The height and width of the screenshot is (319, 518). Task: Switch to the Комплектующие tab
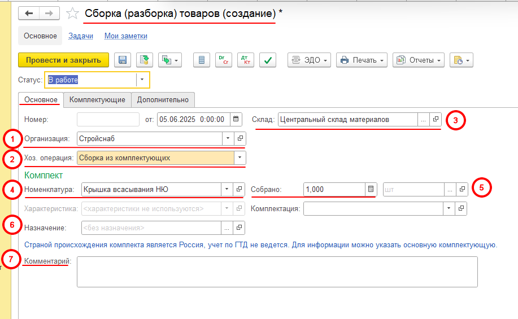[x=97, y=100]
